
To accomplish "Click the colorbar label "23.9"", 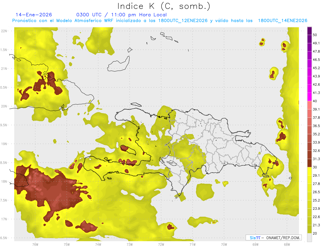I will pyautogui.click(x=316, y=209).
